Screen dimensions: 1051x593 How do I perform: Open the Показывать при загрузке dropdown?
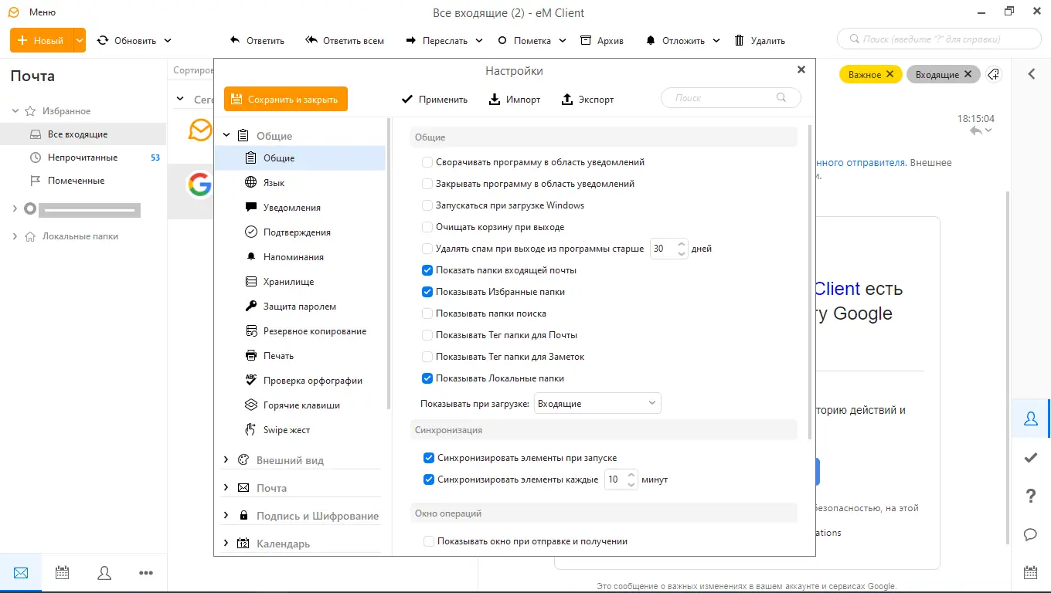pos(597,403)
